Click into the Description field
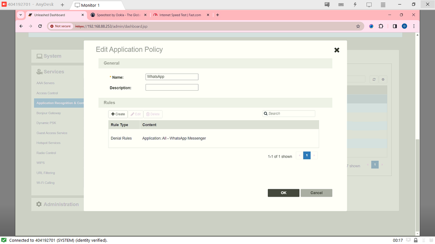The image size is (435, 244). (x=172, y=87)
